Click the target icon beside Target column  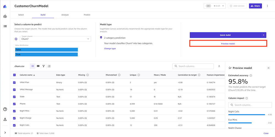pos(16,39)
